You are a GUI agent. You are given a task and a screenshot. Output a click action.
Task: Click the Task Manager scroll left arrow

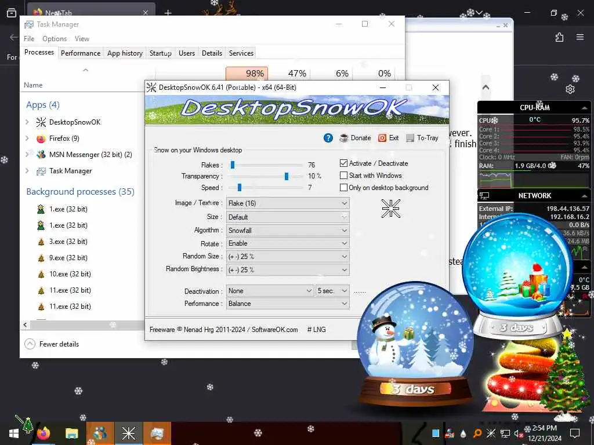coord(25,324)
